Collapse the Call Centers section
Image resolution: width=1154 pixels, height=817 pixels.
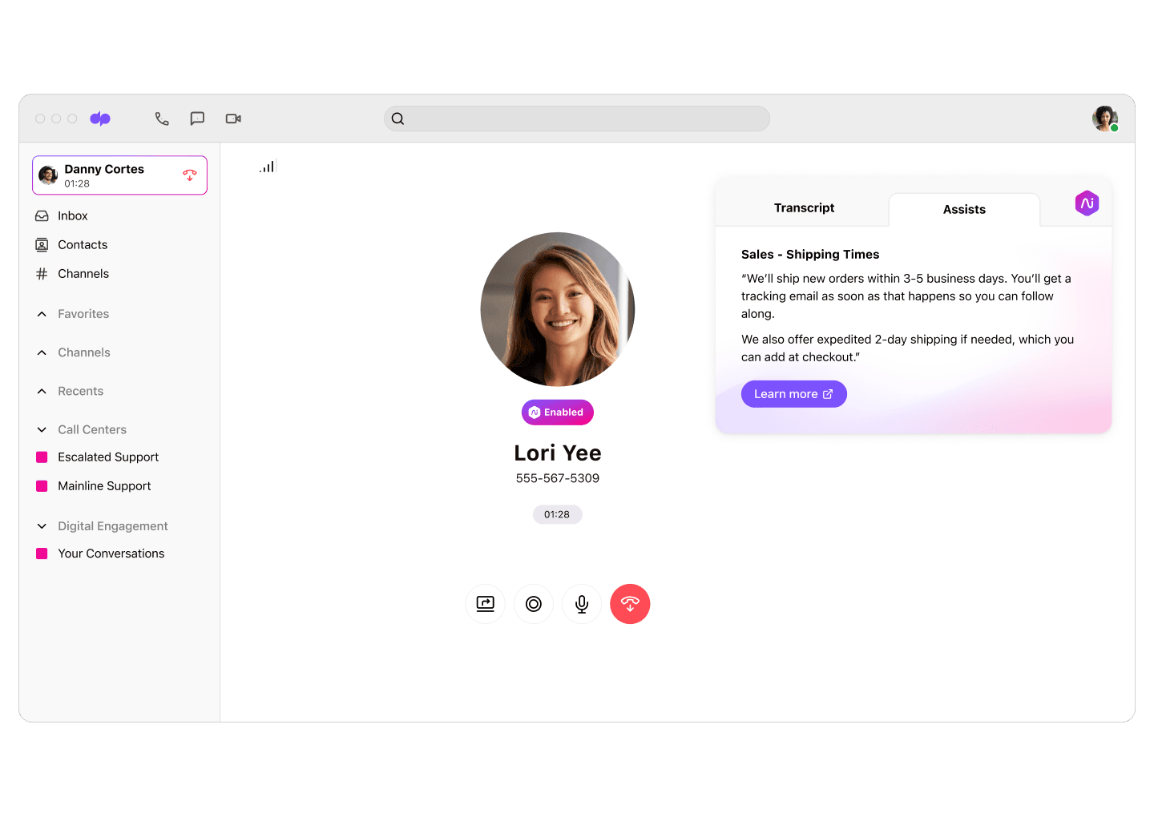(42, 430)
